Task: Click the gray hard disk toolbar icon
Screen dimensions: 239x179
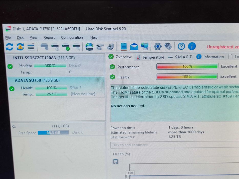Action: pyautogui.click(x=44, y=47)
